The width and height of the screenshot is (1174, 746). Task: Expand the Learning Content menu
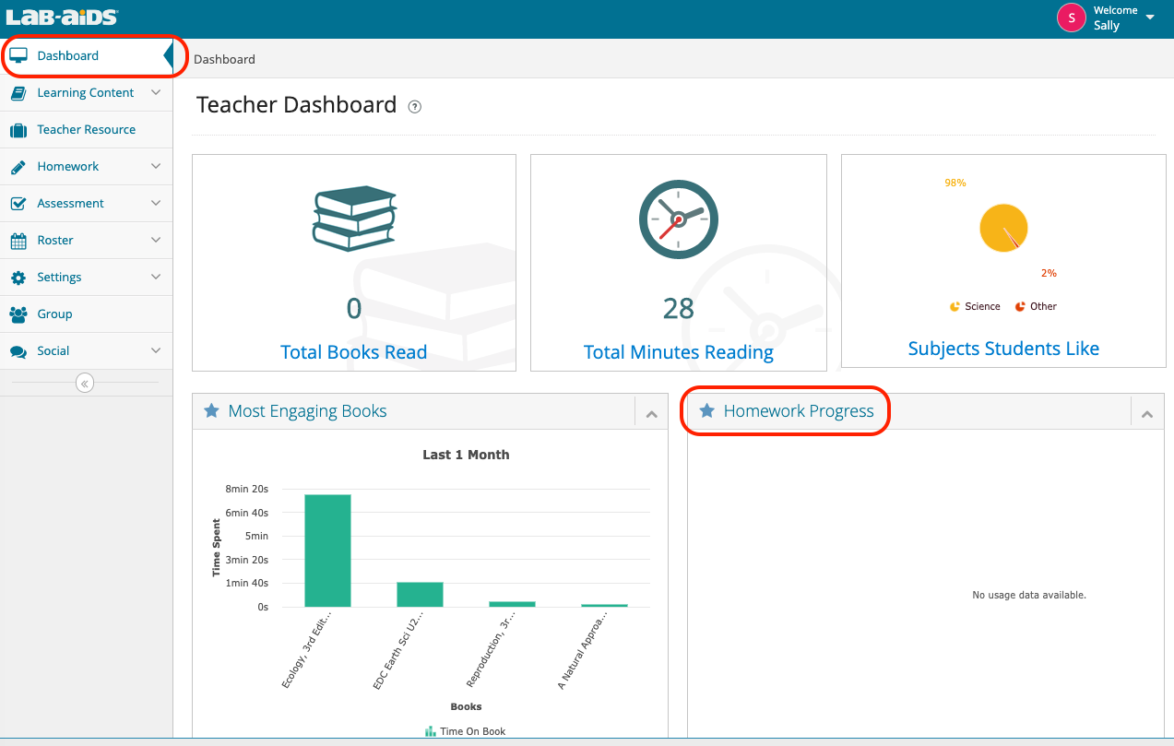(x=86, y=93)
